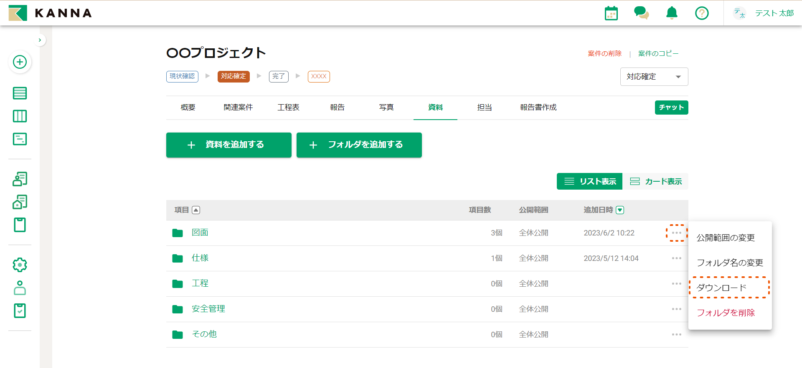This screenshot has height=368, width=802.
Task: Switch to the 写真 tab
Action: tap(386, 108)
